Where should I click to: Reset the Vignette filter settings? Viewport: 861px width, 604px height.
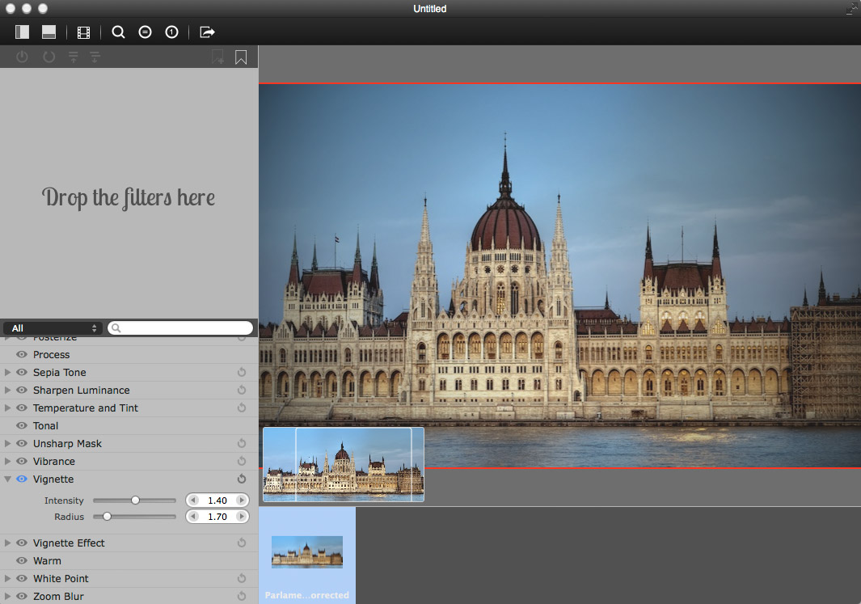coord(241,479)
